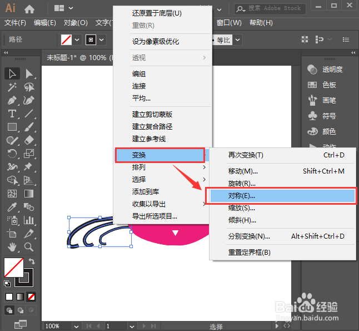The image size is (359, 331).
Task: Open the 符号 panel
Action: (x=322, y=116)
